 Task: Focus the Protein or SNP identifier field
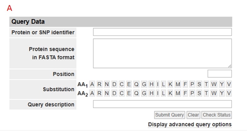point(162,32)
